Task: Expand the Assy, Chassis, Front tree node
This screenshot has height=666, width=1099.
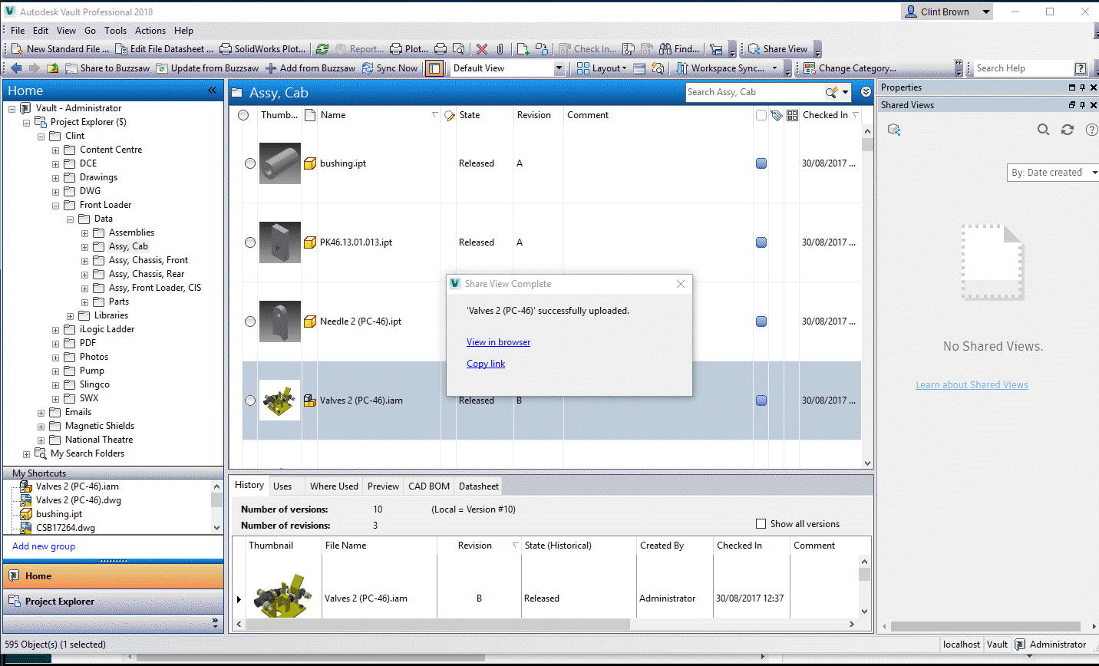Action: click(x=85, y=261)
